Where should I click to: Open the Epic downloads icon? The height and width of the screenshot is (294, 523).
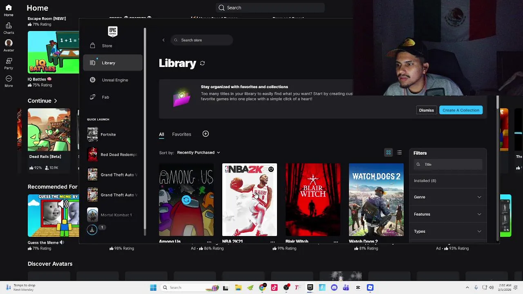point(92,230)
